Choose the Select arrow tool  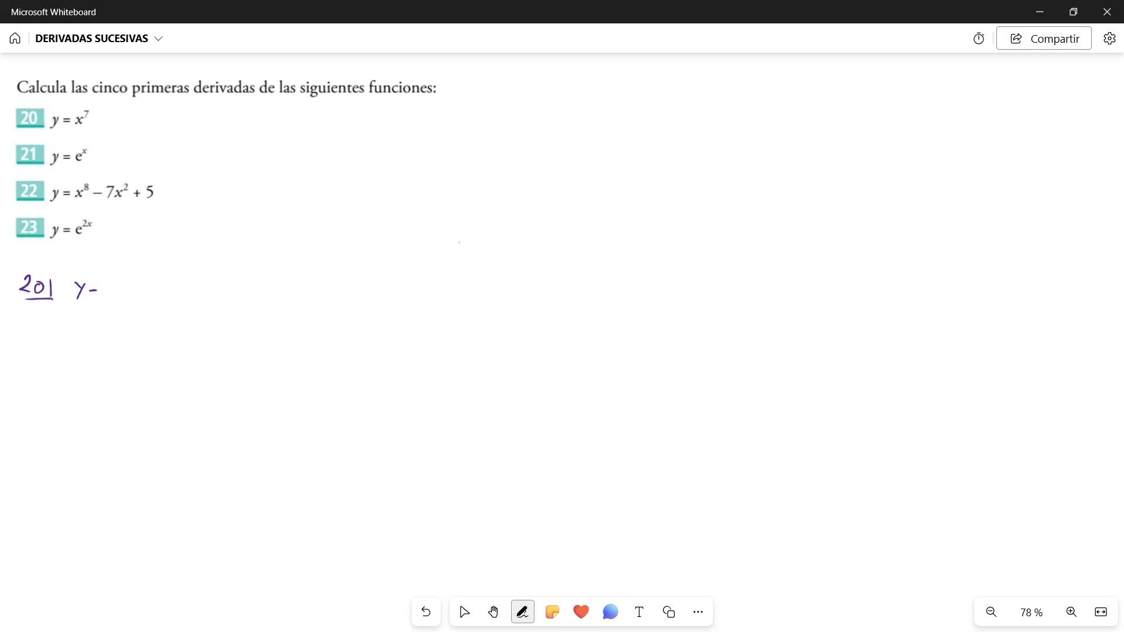click(x=465, y=612)
